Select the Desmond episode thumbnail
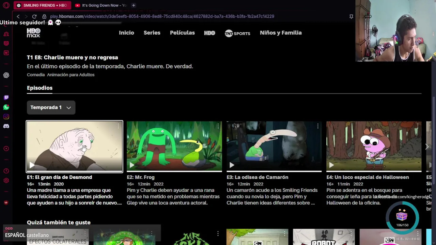 click(75, 147)
